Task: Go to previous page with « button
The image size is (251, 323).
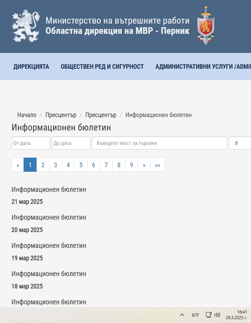Action: [x=18, y=165]
